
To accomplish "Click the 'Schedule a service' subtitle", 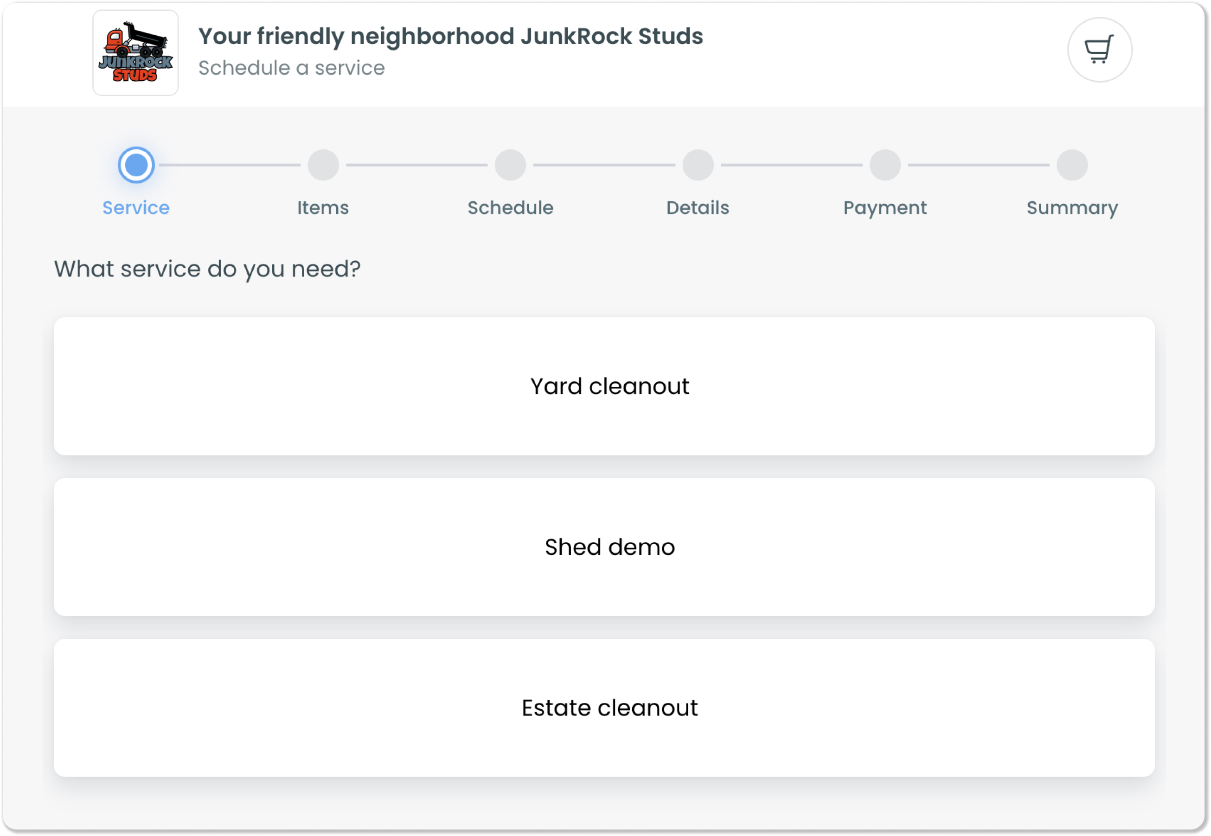I will [x=292, y=68].
